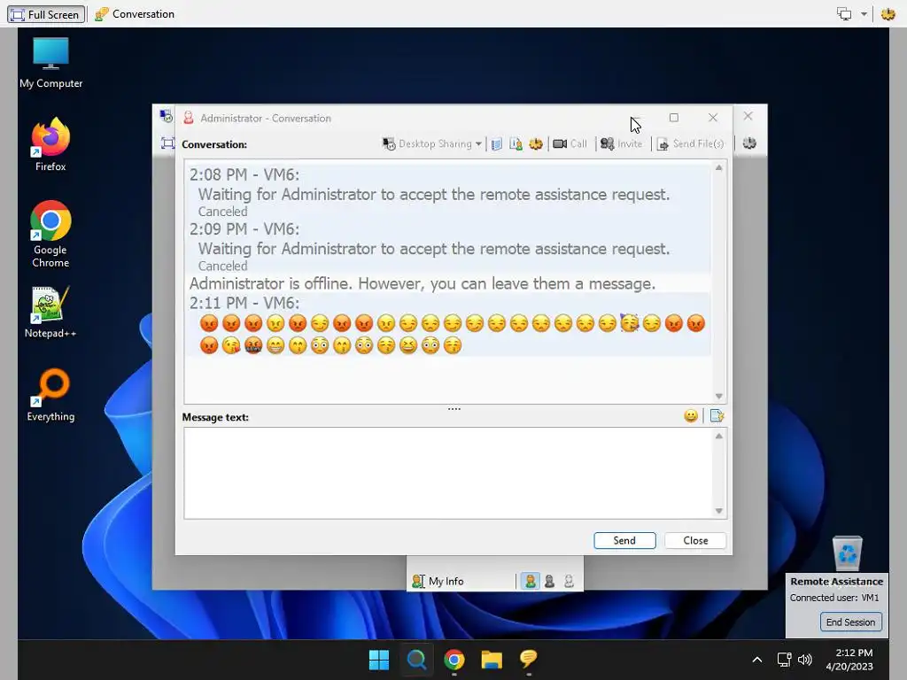This screenshot has width=907, height=680.
Task: Click the red user icon in the title bar
Action: [188, 118]
